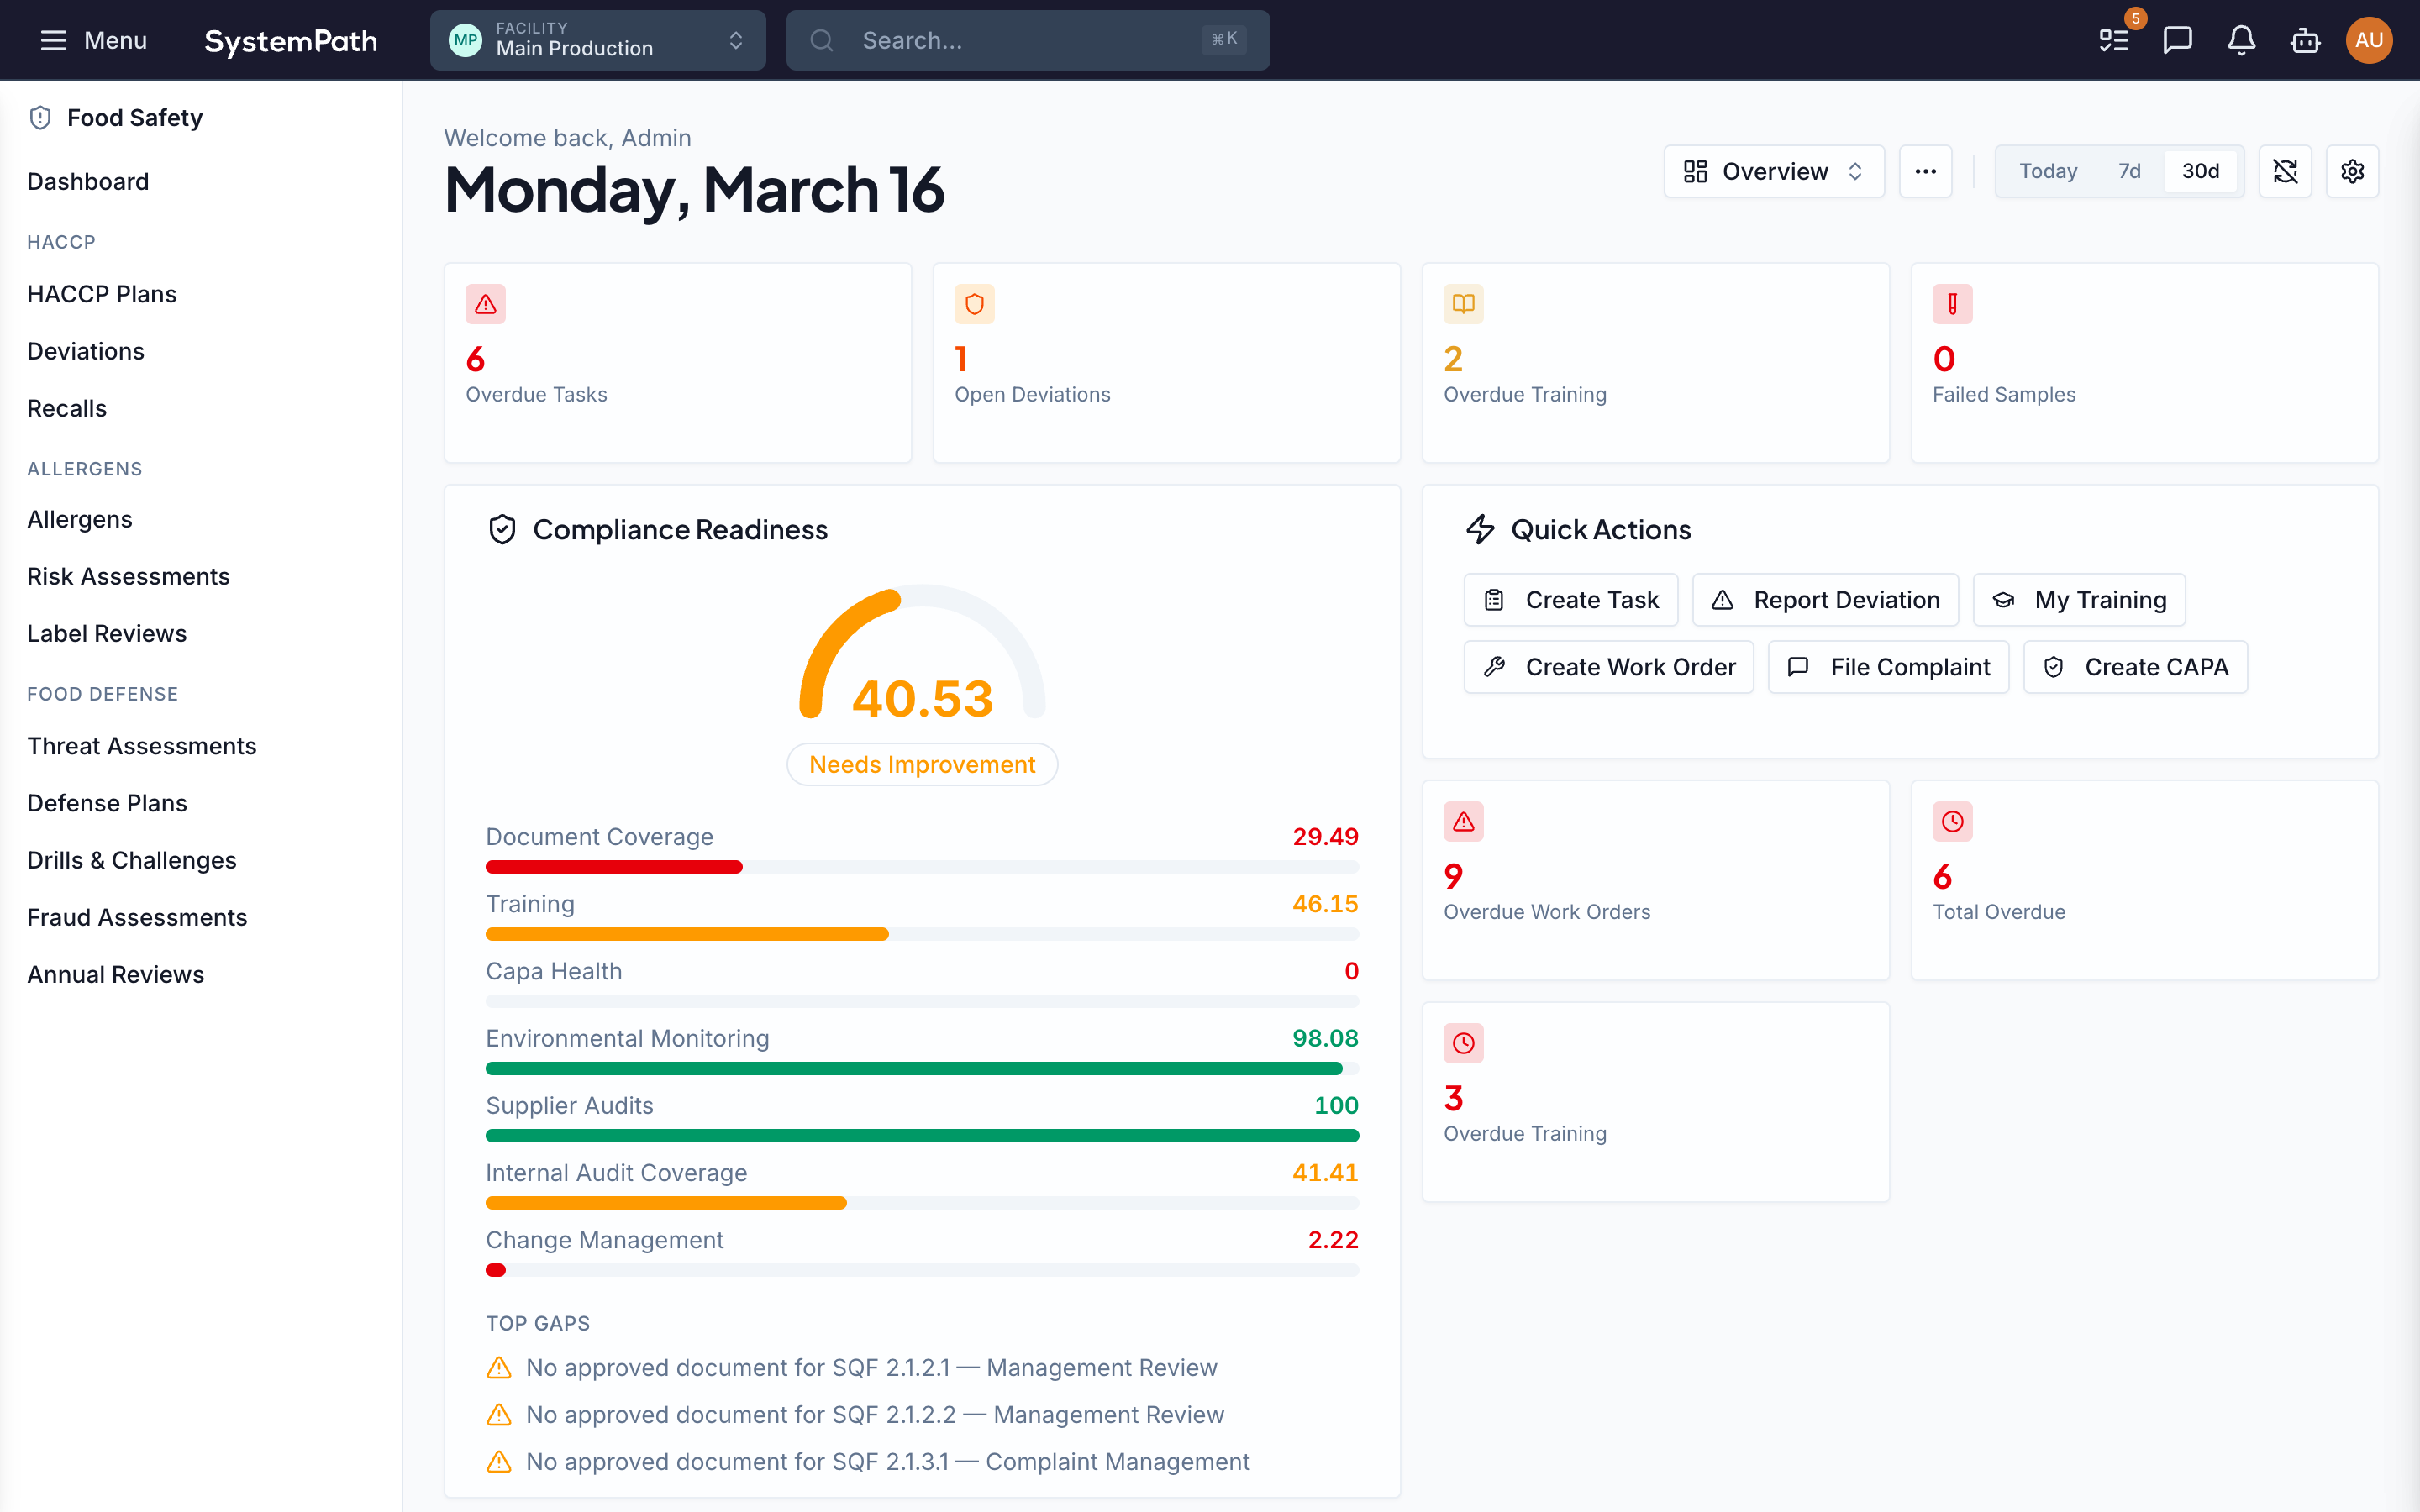Open Threat Assessments in sidebar
This screenshot has height=1512, width=2420.
click(142, 746)
